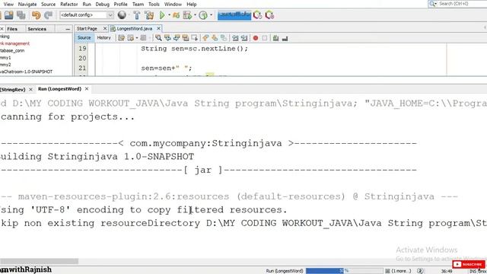Viewport: 487px width, 274px height.
Task: Click the globe browser icon in toolbar
Action: coord(122,15)
